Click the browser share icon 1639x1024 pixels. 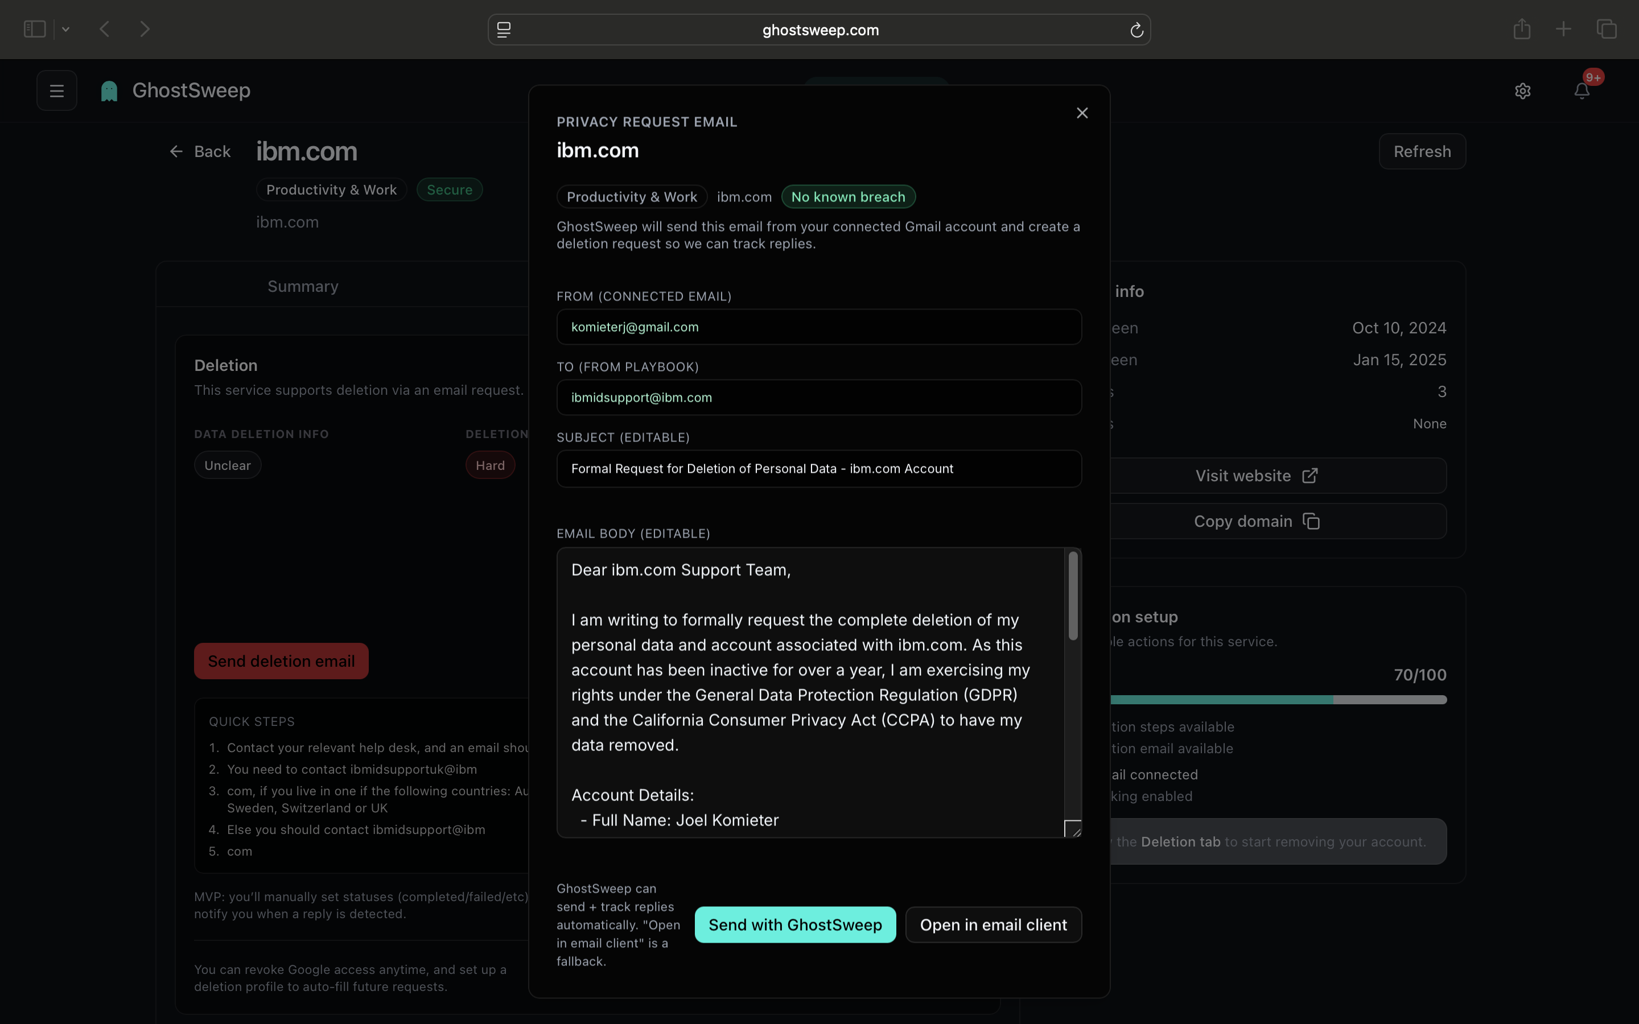pyautogui.click(x=1522, y=29)
